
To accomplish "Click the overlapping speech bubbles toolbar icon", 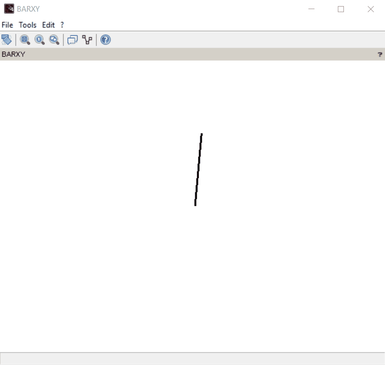I will [x=73, y=39].
